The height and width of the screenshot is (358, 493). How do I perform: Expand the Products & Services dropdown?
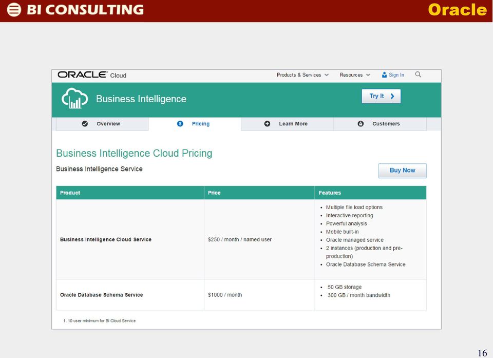pos(302,75)
